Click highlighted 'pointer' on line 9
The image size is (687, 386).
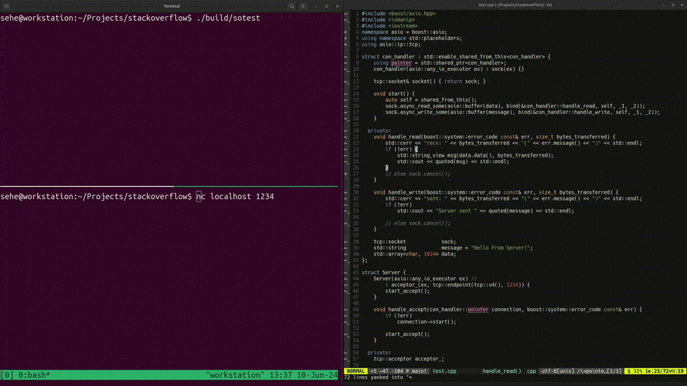tap(401, 63)
